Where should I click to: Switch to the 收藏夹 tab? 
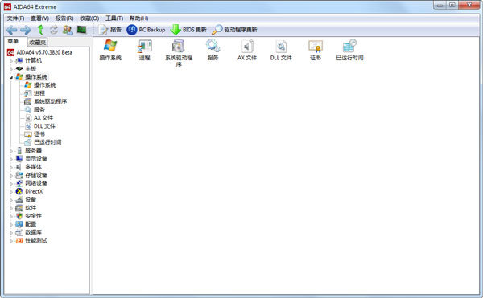click(x=38, y=43)
